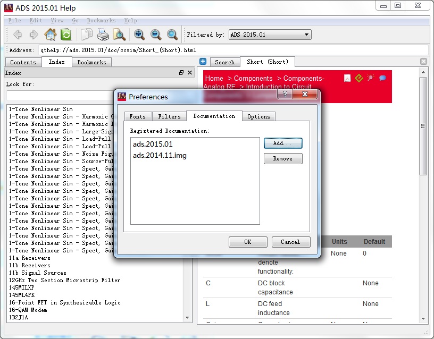
Task: Open the Help menu
Action: (130, 21)
